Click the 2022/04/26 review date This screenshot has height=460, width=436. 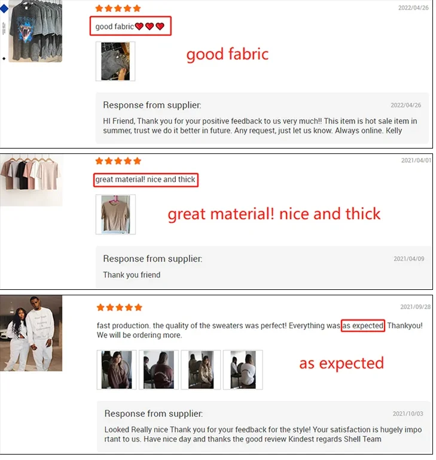point(413,8)
